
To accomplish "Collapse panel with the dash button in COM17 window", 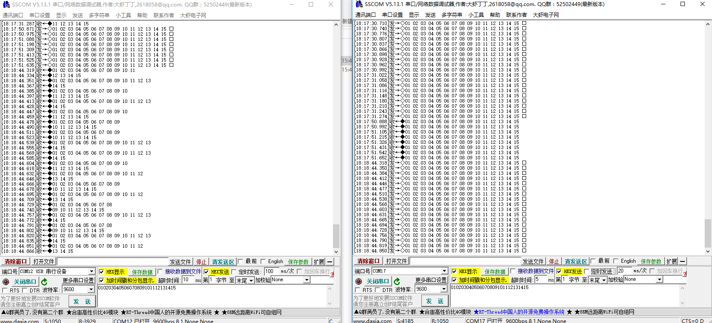I will click(x=683, y=261).
